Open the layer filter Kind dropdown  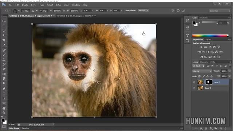198,66
